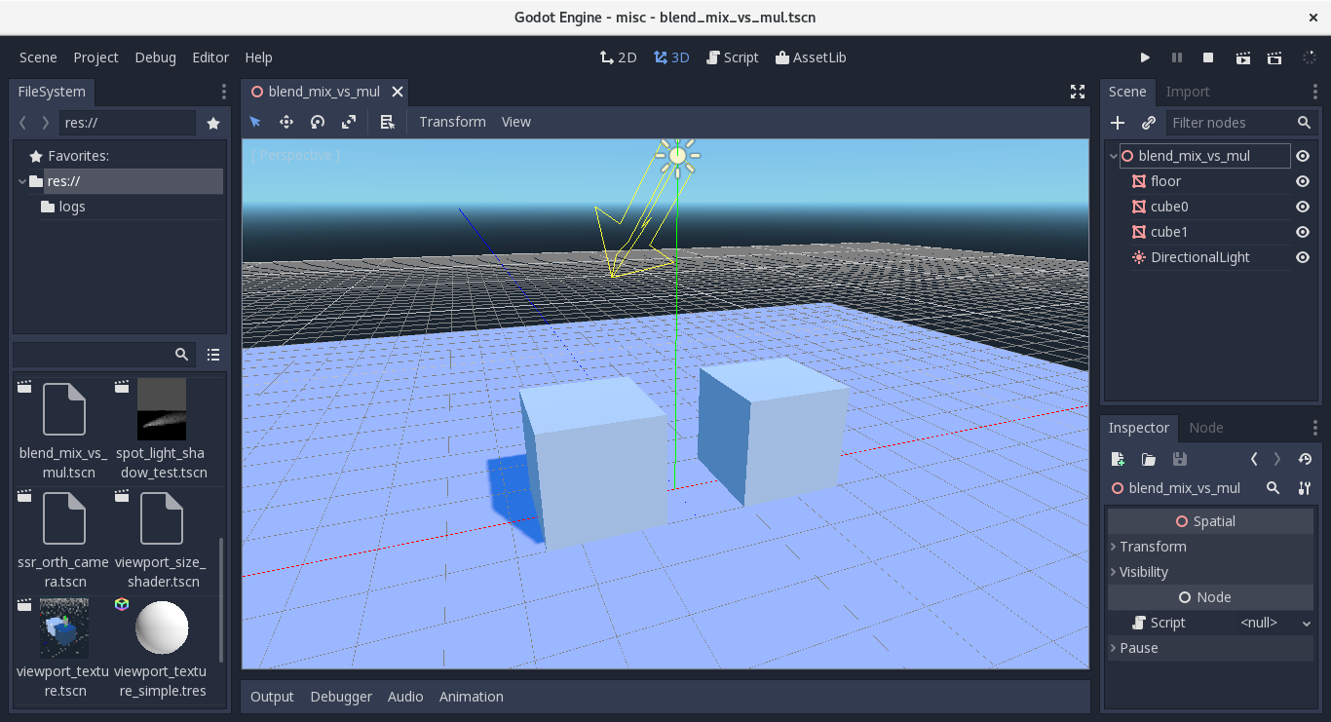1331x722 pixels.
Task: Open saved resource with folder icon in Inspector
Action: 1147,459
